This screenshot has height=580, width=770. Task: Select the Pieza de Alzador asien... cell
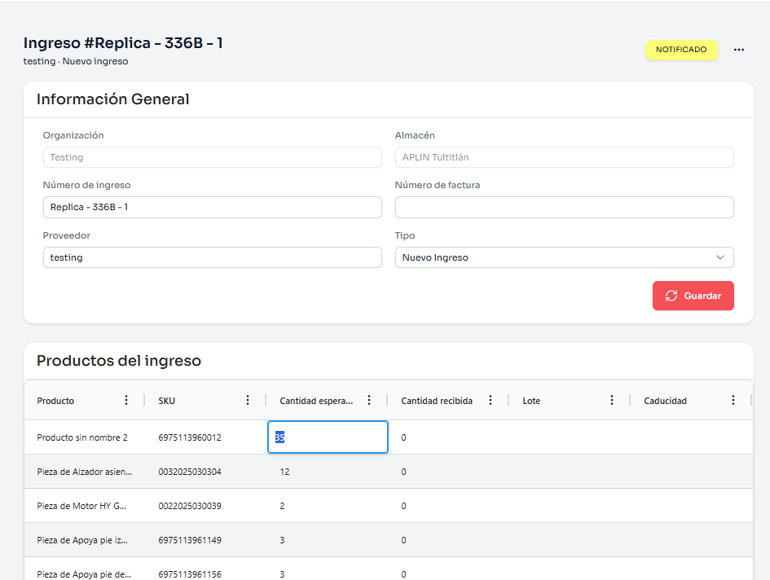click(85, 472)
